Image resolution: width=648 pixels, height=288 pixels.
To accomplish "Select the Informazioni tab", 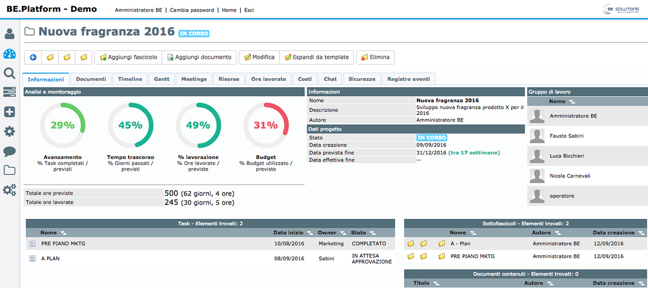I will click(46, 79).
